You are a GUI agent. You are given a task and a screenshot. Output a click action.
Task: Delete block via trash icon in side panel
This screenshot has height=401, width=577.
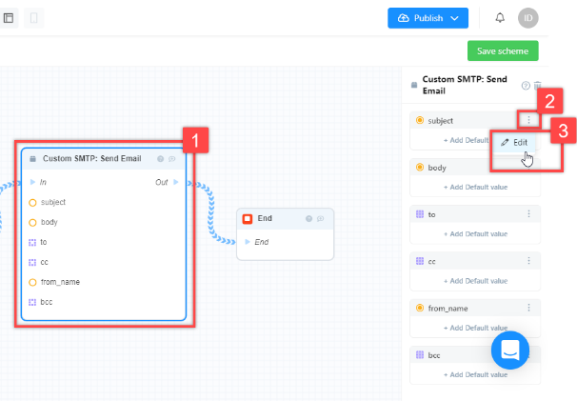coord(537,85)
